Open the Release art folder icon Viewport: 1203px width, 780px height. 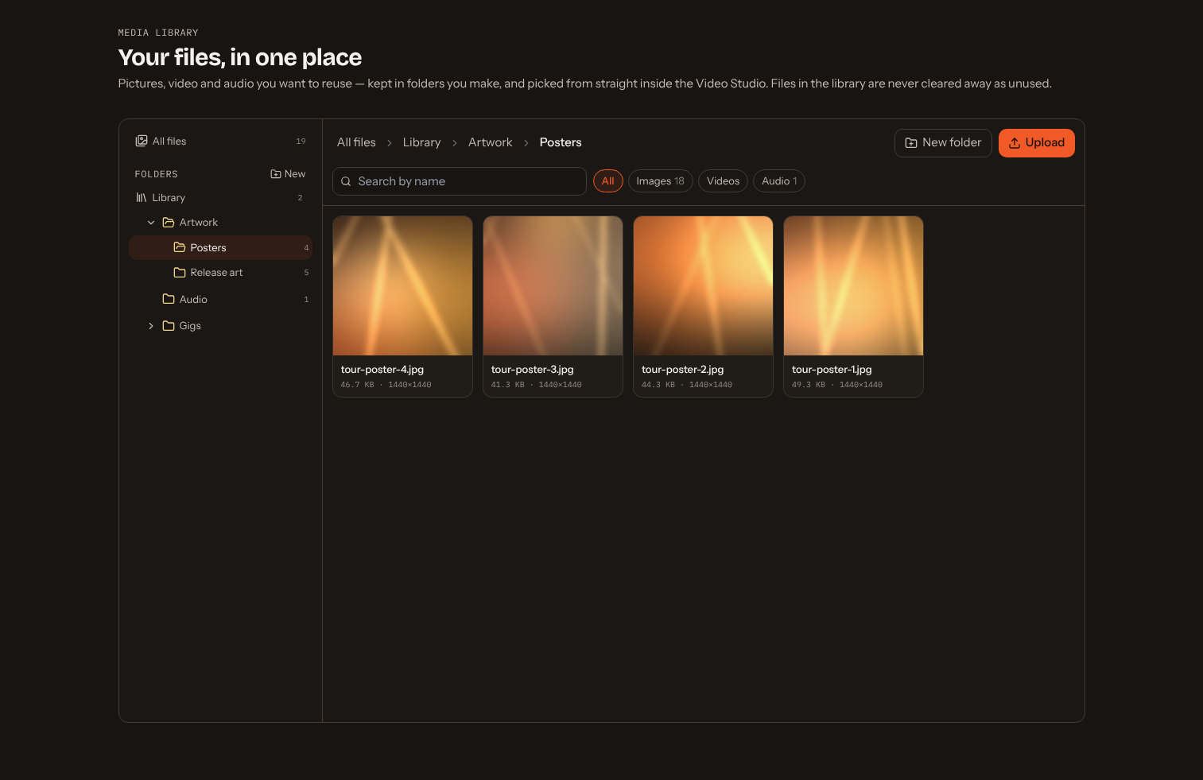click(x=180, y=273)
